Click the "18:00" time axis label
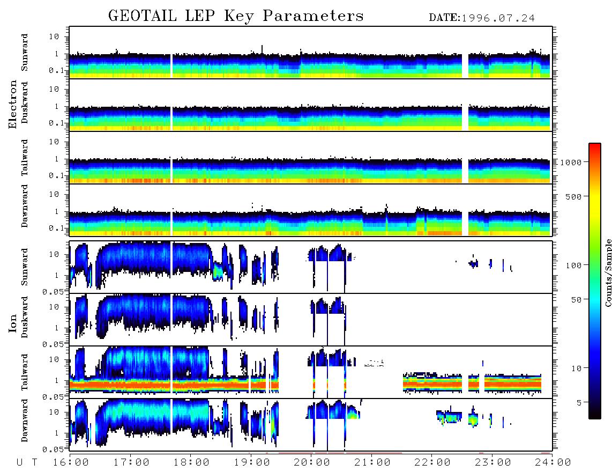 tap(192, 463)
